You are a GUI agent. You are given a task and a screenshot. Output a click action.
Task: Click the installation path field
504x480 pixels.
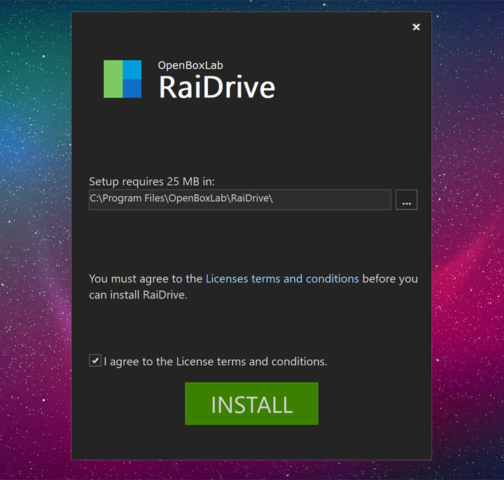point(240,200)
